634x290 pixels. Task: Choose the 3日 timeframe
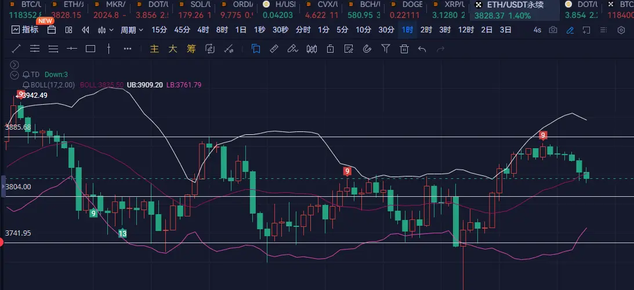(x=505, y=30)
